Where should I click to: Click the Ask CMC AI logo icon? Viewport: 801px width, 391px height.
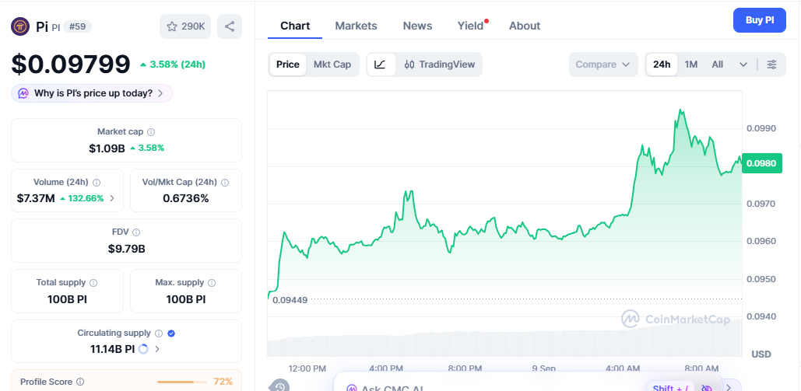tap(352, 389)
